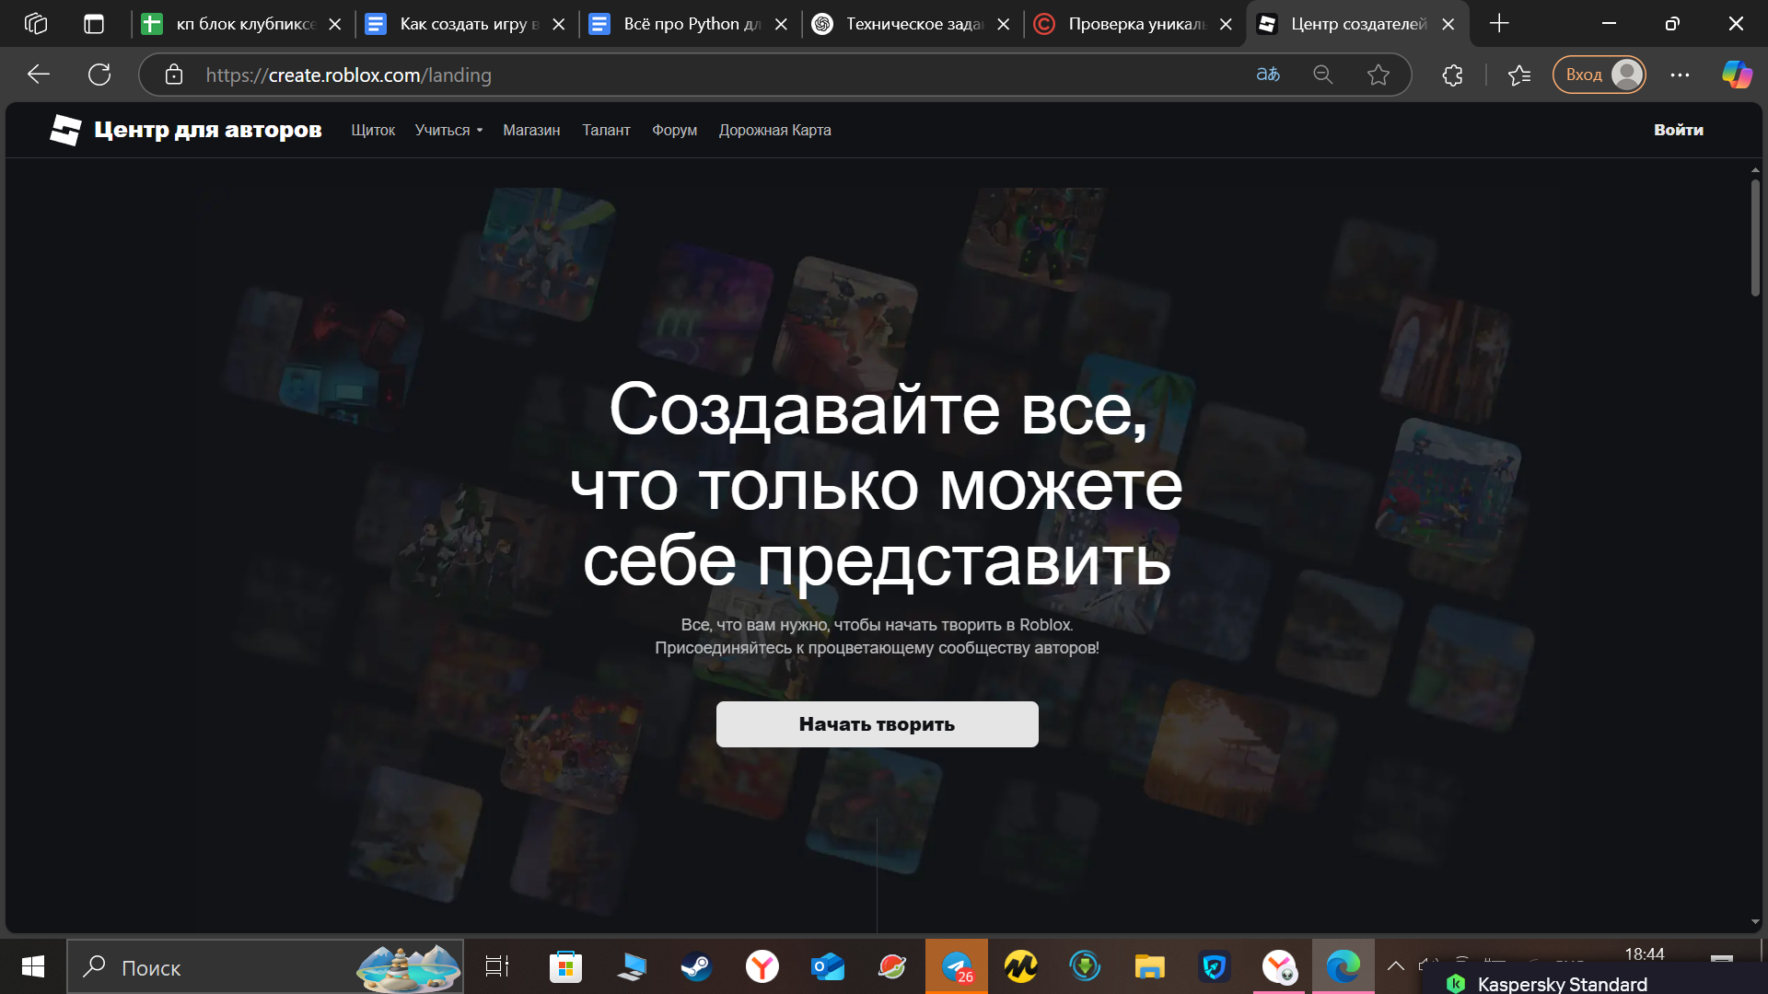1768x994 pixels.
Task: Close the 'Техническое задание' tab
Action: point(1004,24)
